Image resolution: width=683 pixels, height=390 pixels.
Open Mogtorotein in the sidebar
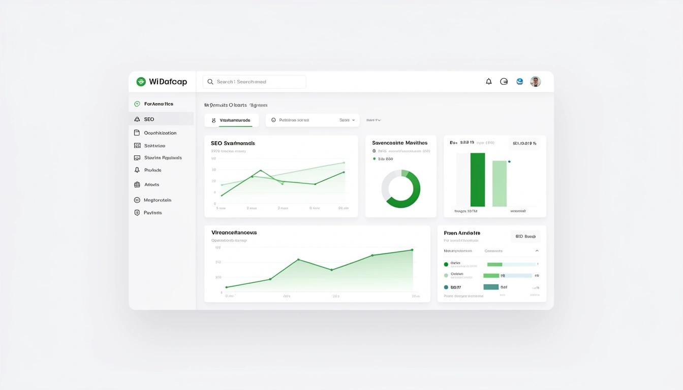click(x=161, y=200)
